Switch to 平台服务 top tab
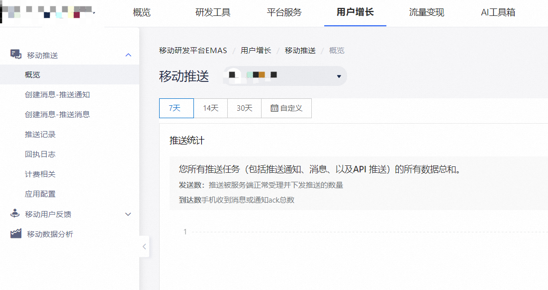548x290 pixels. point(284,12)
